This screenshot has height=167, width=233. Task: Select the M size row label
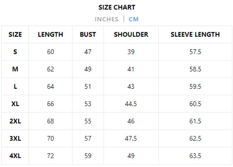click(x=15, y=69)
